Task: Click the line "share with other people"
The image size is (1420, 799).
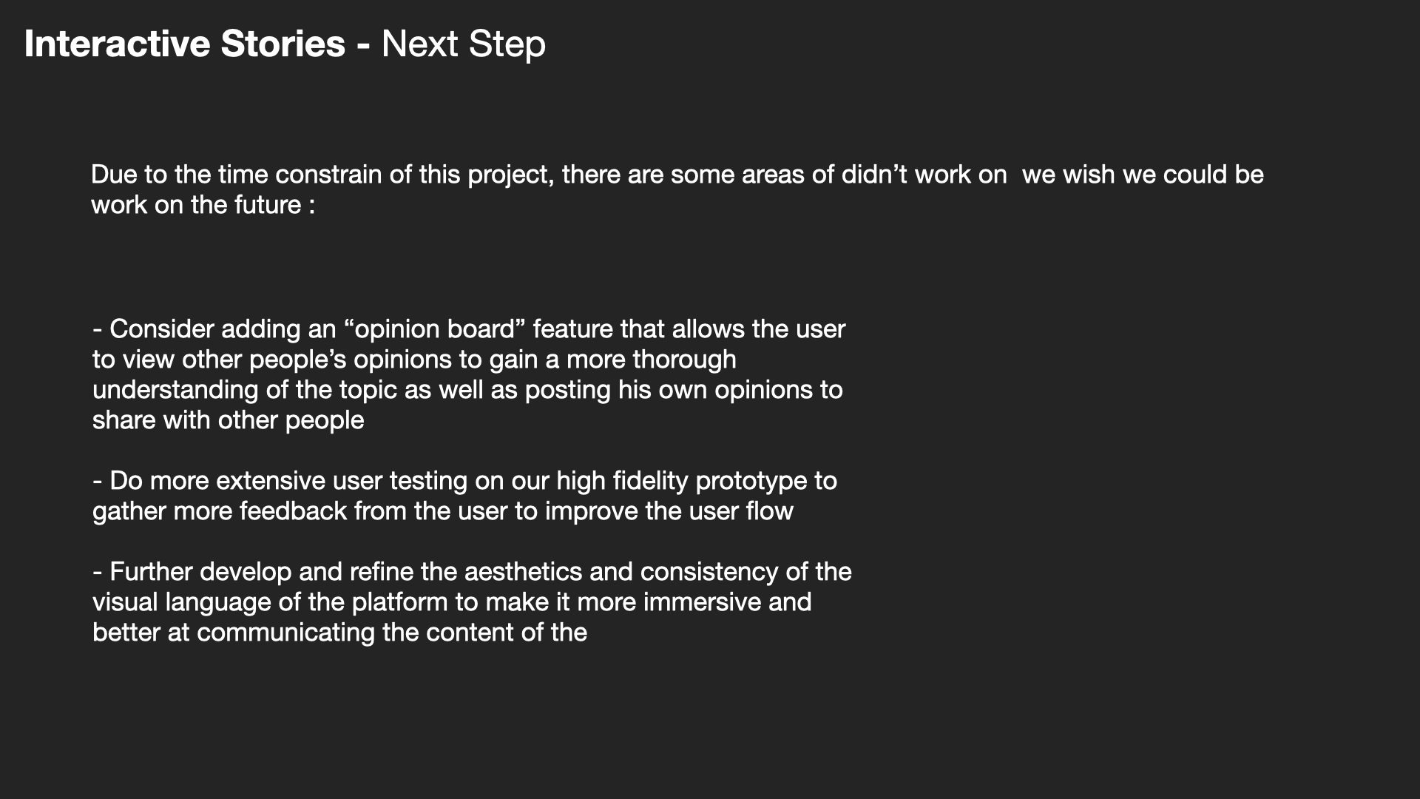Action: [x=228, y=420]
